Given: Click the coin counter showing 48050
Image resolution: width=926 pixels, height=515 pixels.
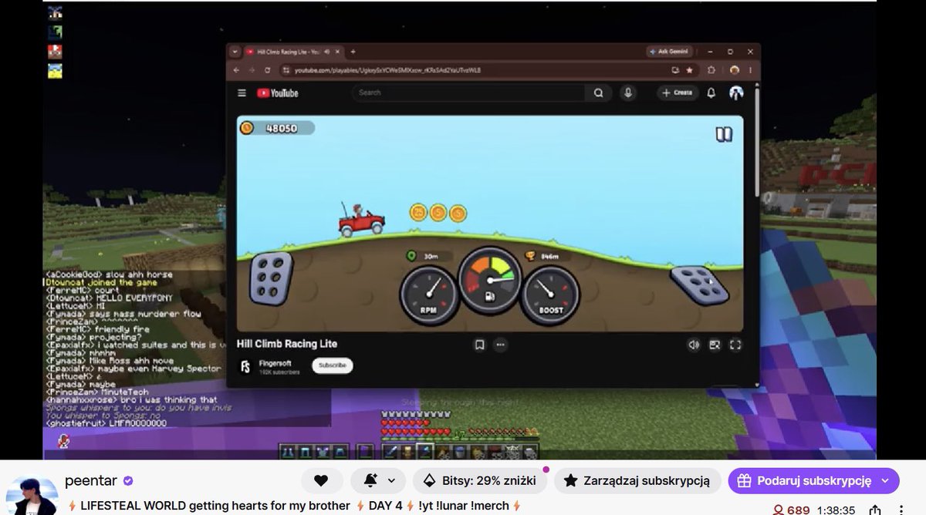Looking at the screenshot, I should point(277,128).
